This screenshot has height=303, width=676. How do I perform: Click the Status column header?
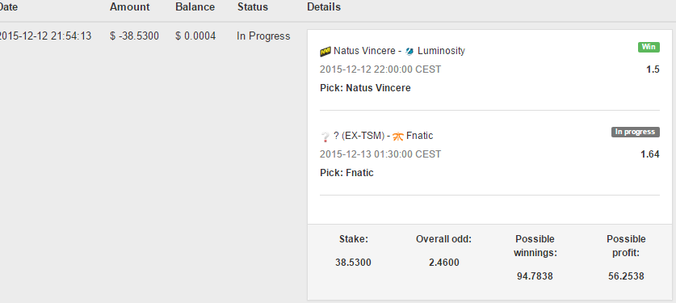tap(253, 7)
